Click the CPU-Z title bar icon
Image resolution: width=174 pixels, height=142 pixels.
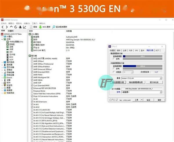[x=110, y=47]
